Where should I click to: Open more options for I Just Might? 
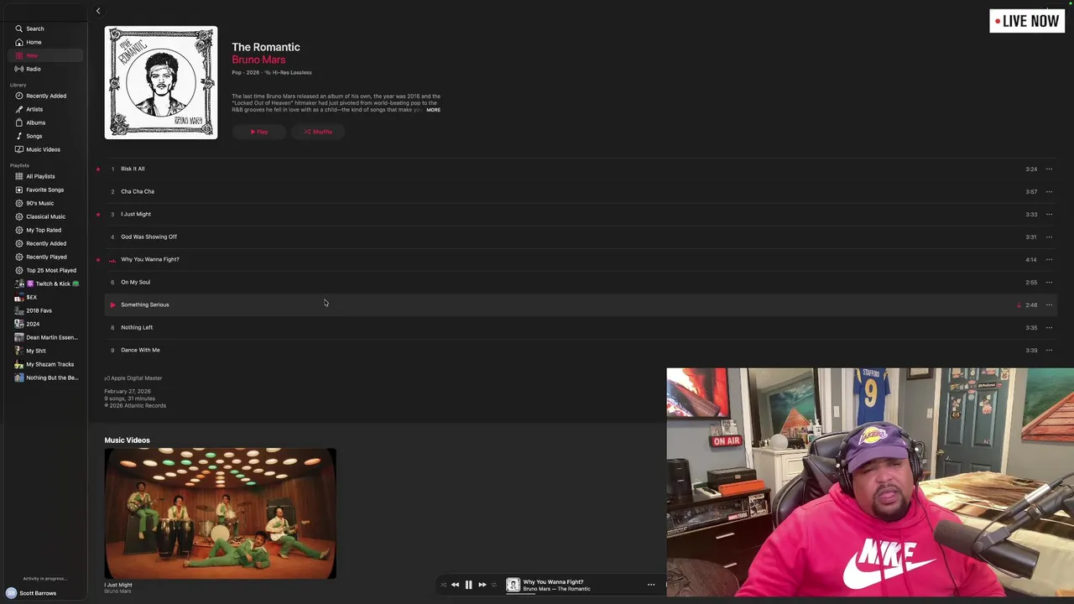[x=1049, y=214]
